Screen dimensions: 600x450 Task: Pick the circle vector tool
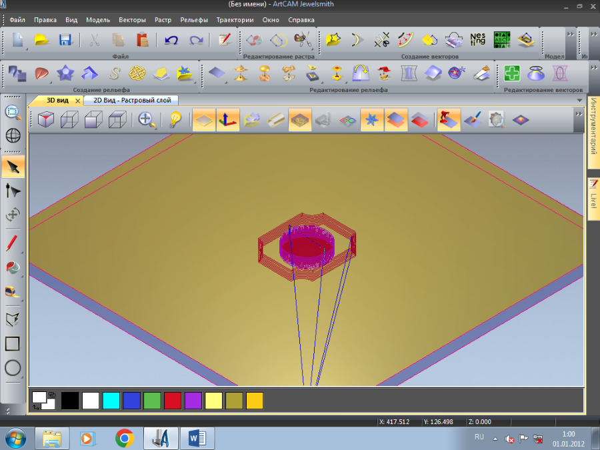click(x=13, y=368)
